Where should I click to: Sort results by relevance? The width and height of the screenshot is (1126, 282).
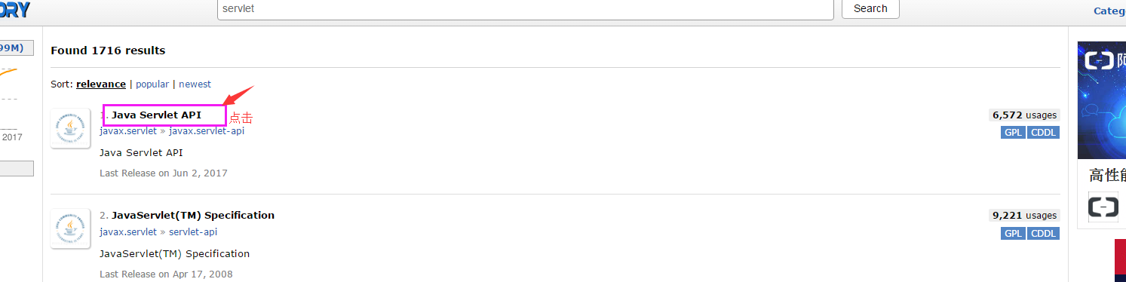(101, 84)
